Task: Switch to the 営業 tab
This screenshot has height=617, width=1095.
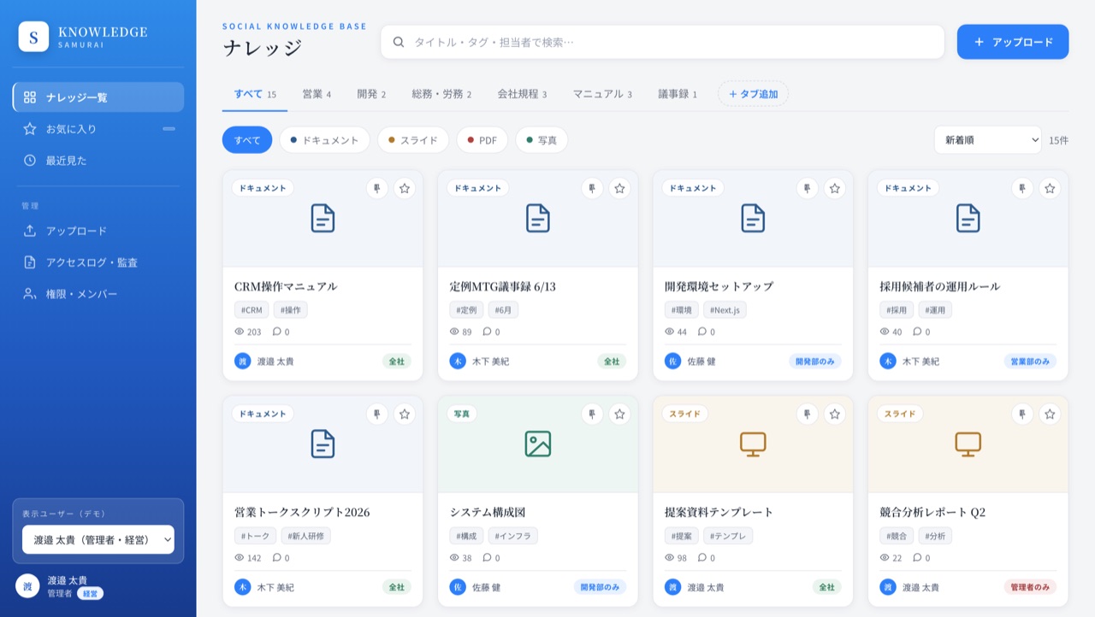Action: 317,94
